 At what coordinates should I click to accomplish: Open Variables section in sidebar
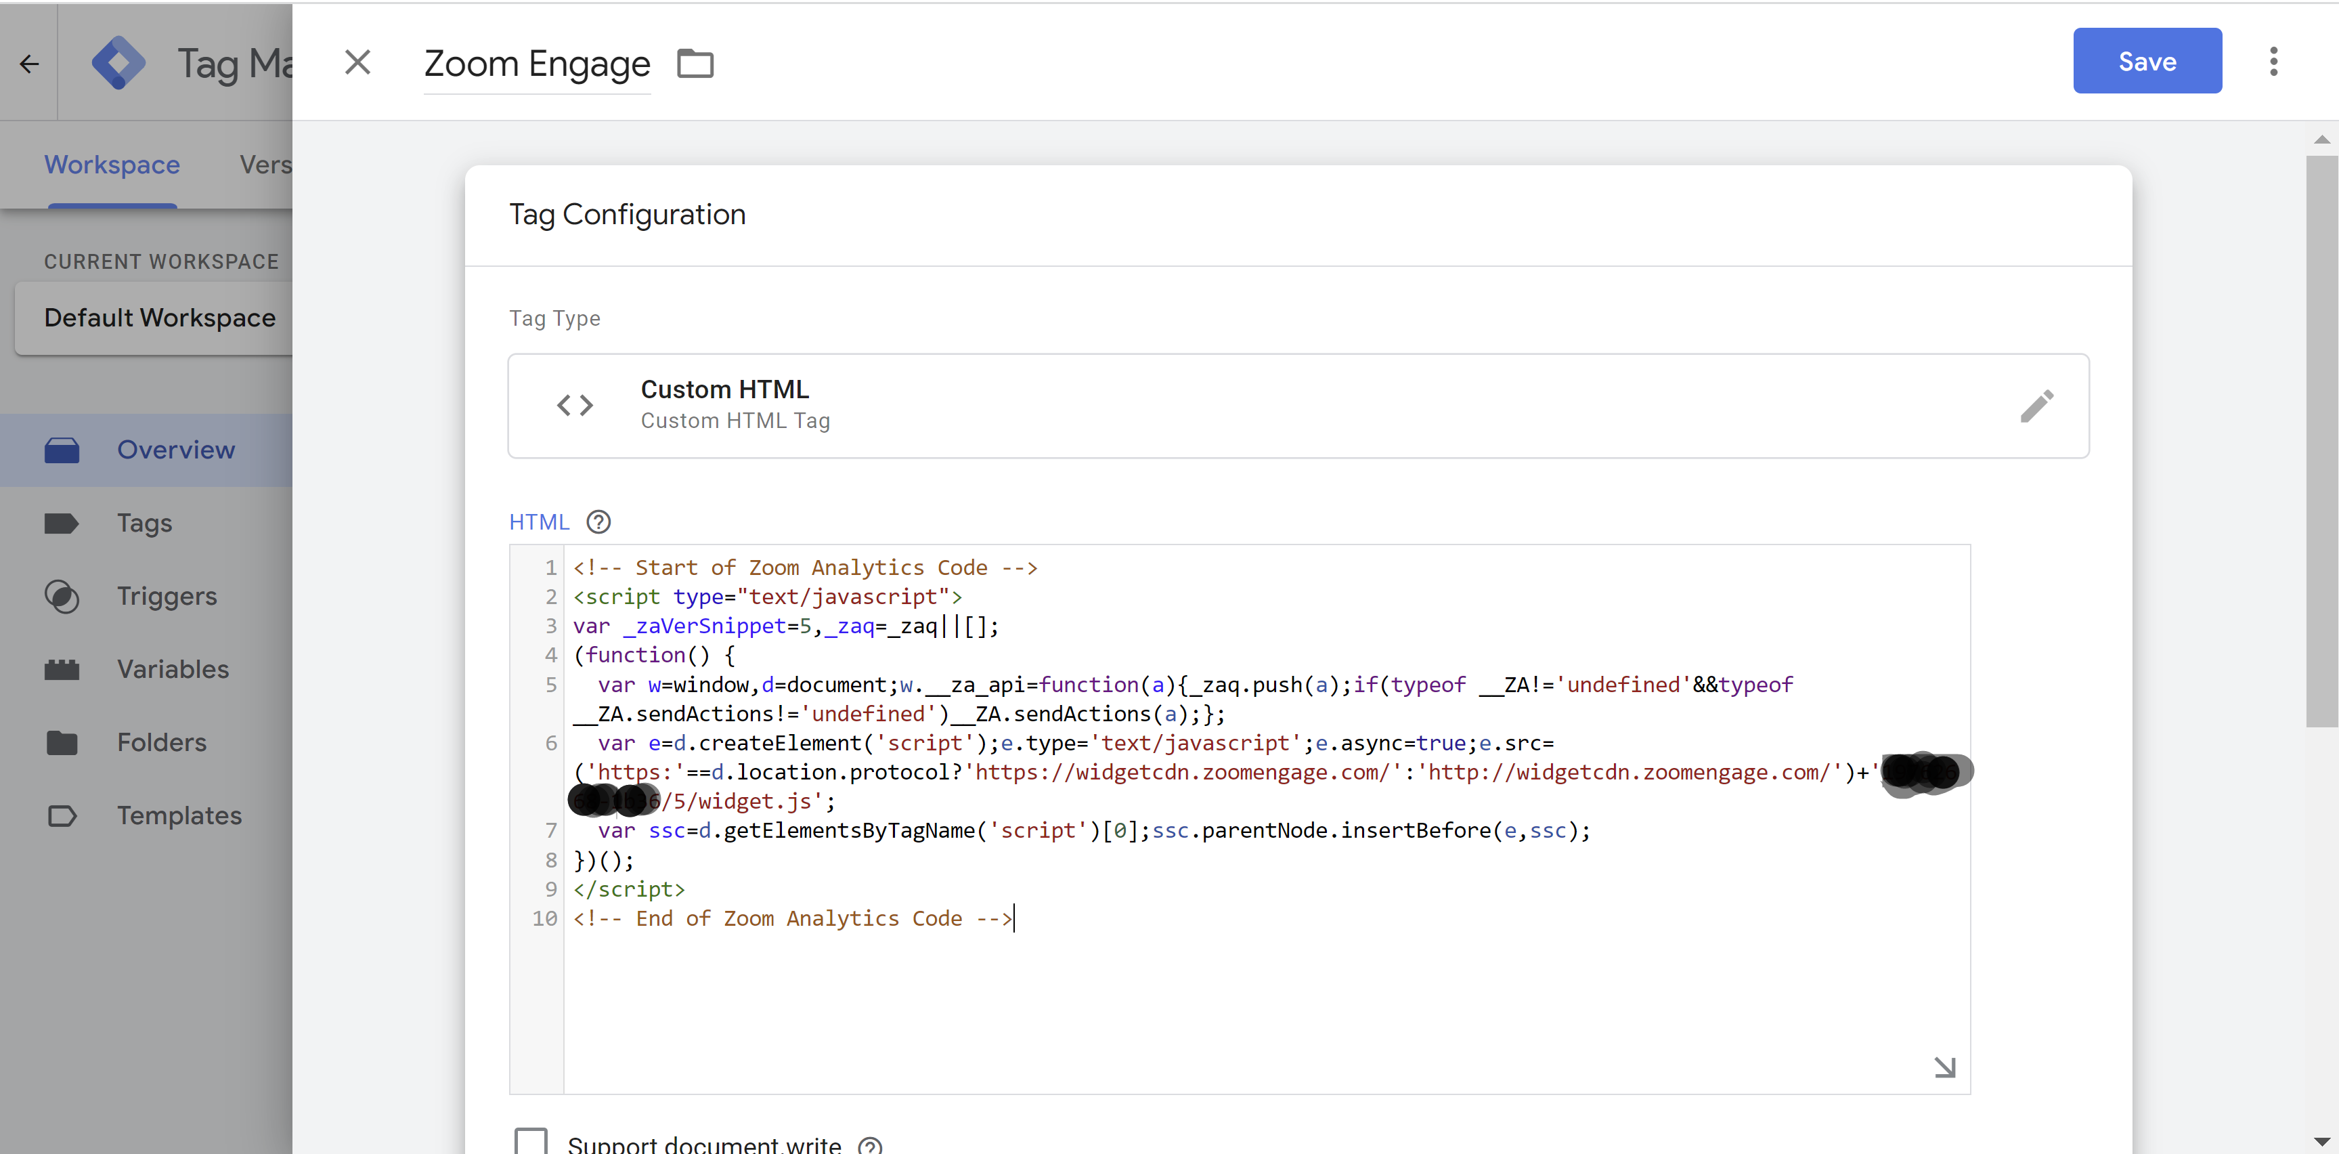coord(146,670)
